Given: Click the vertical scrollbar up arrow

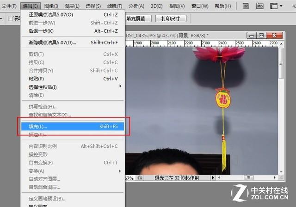Looking at the screenshot, I should 281,44.
